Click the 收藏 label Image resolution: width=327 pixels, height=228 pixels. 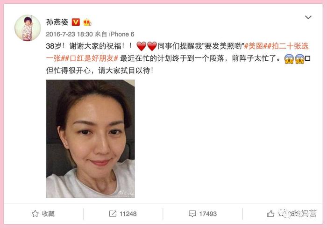point(48,214)
